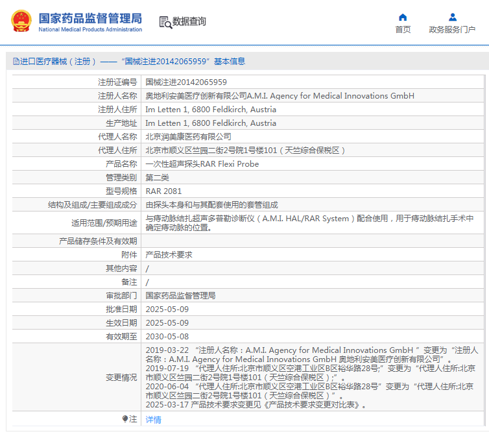This screenshot has width=489, height=436.
Task: Click 由探头本身和与其配套使用的套管组成 composition text
Action: click(212, 205)
